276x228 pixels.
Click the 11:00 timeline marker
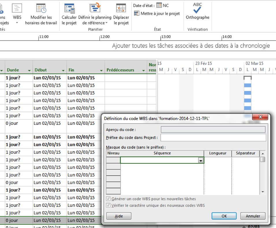click(44, 37)
